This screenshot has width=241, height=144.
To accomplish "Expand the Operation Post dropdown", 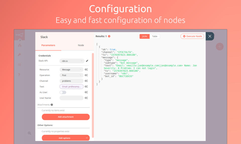I will coord(72,75).
